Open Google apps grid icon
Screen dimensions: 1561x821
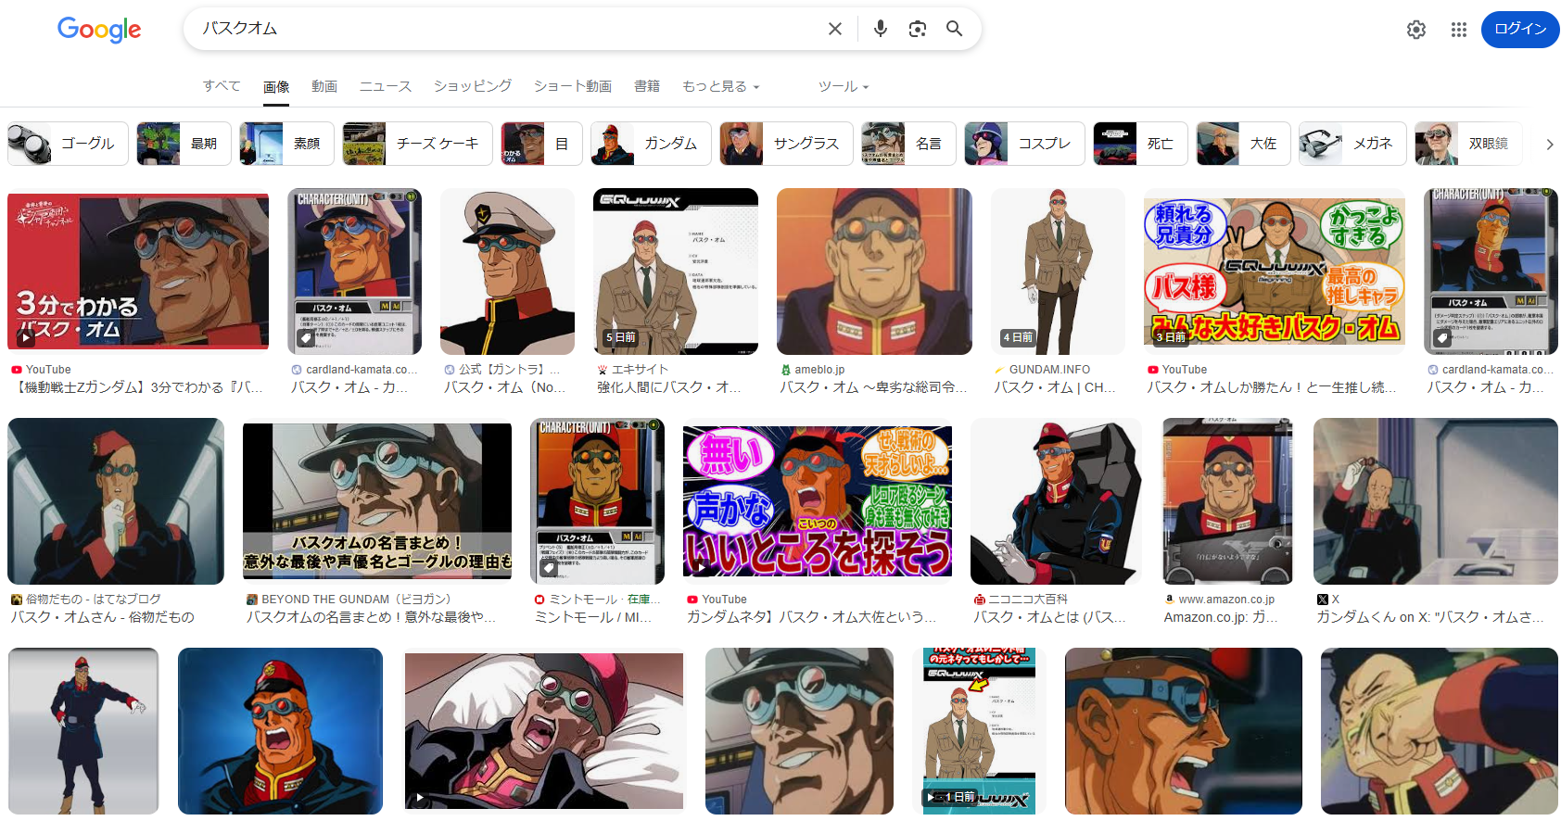click(1459, 30)
